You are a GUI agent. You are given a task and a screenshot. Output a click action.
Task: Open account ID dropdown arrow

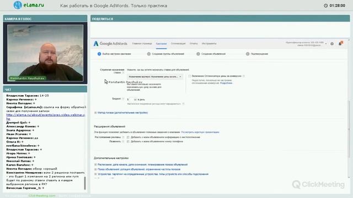(x=326, y=44)
